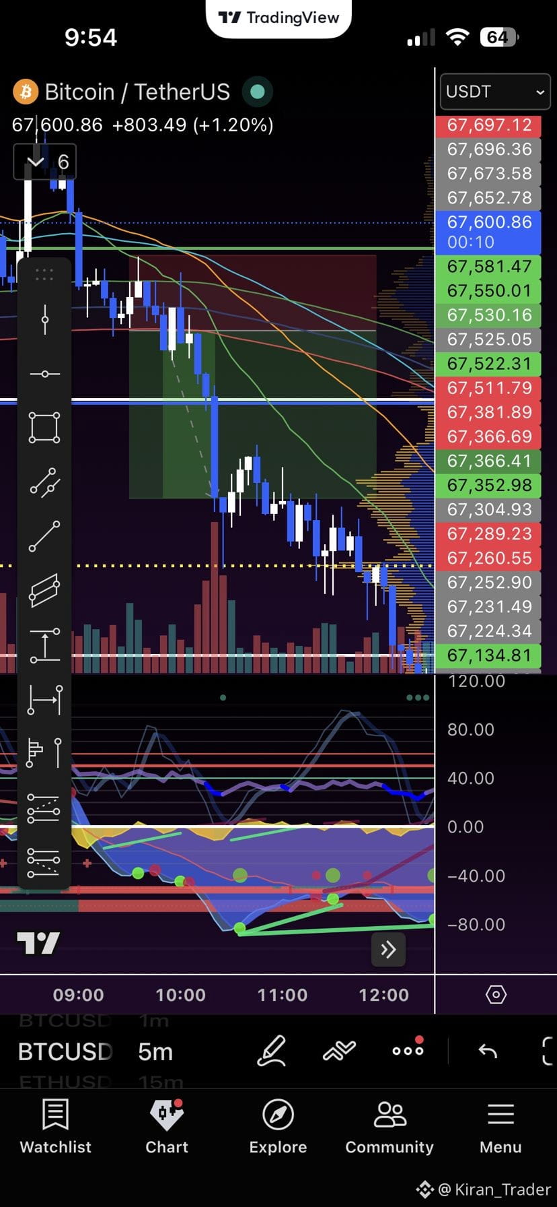Tap the 67,134.81 green price label

tap(488, 655)
